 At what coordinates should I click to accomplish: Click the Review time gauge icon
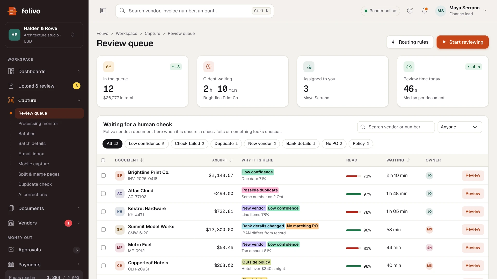[409, 67]
